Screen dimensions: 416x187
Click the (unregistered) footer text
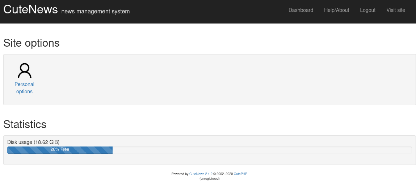[x=209, y=179]
